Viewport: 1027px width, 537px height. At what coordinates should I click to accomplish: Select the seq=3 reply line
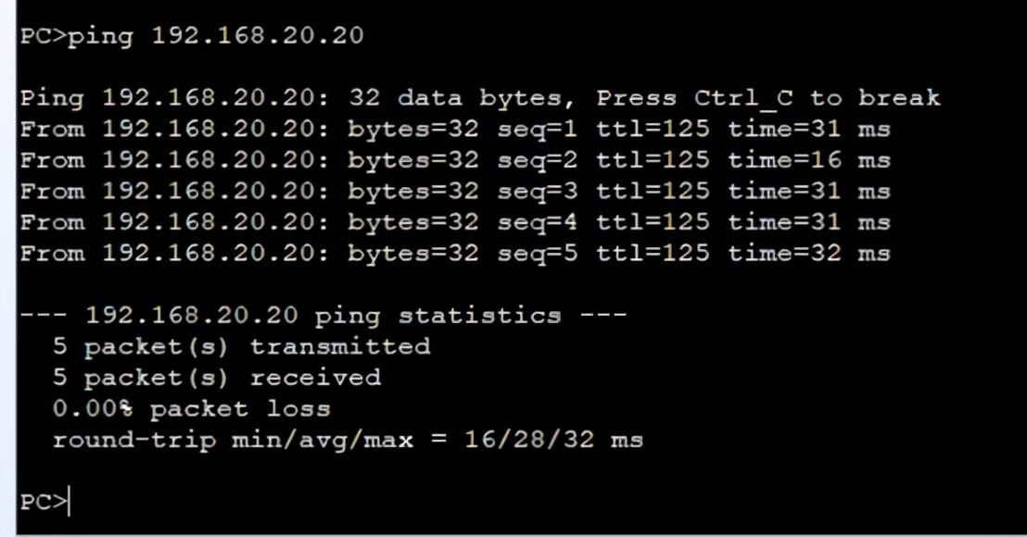455,192
